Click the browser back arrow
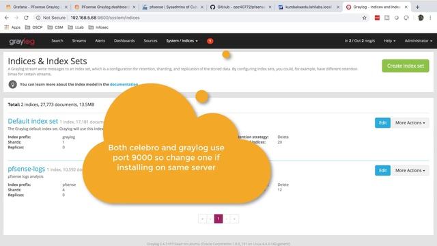Image resolution: width=437 pixels, height=246 pixels. click(x=7, y=18)
